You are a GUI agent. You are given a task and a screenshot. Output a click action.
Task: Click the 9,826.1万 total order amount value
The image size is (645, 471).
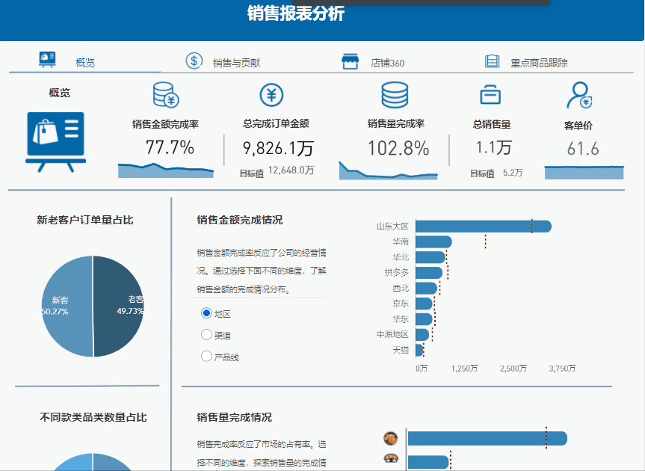click(x=278, y=148)
